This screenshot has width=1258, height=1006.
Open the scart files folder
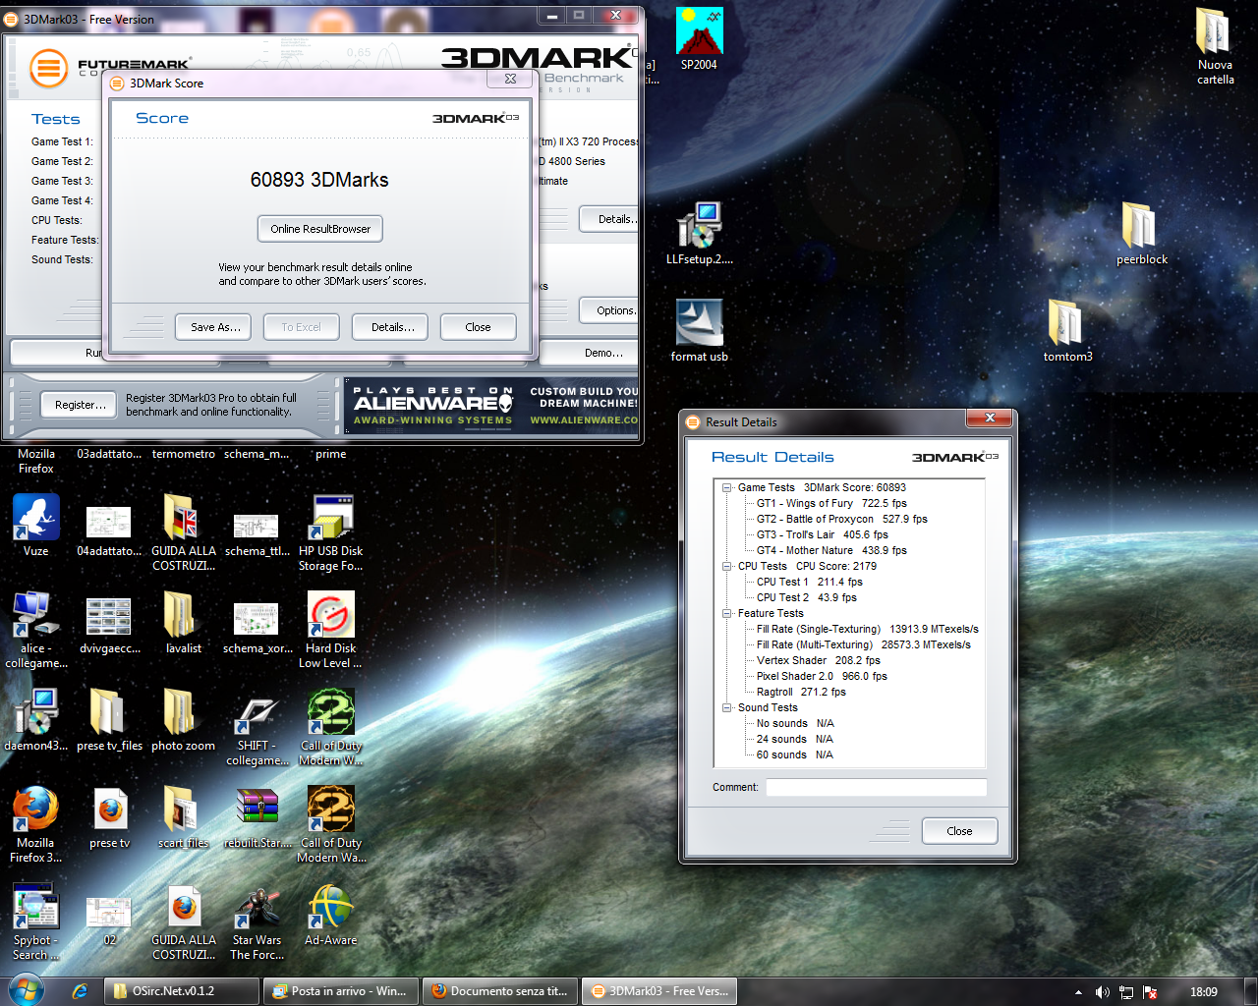184,817
